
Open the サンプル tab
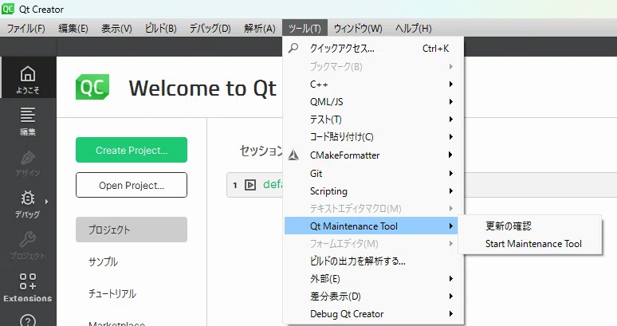[x=103, y=262]
